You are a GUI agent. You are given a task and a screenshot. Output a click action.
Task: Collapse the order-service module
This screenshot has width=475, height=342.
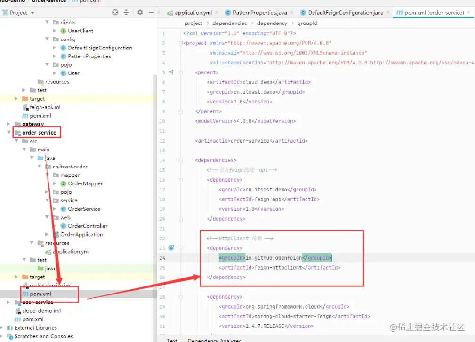click(x=9, y=132)
